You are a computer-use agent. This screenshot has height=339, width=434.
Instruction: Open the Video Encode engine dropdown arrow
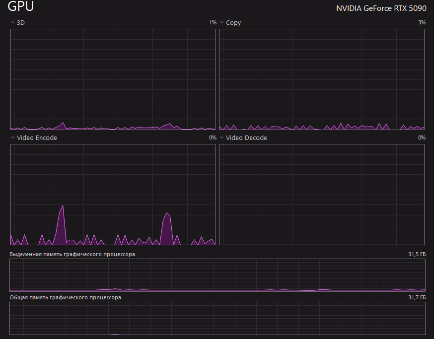click(12, 138)
